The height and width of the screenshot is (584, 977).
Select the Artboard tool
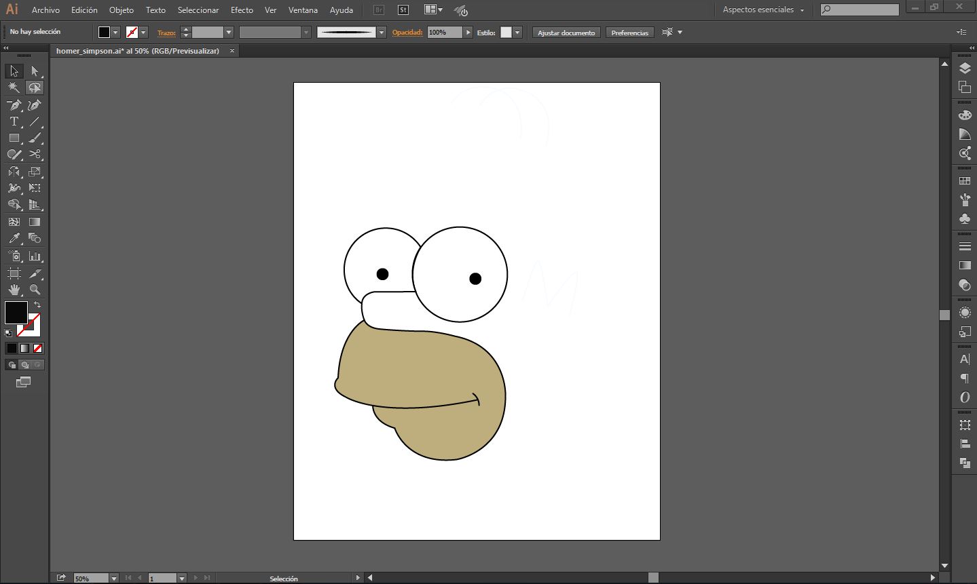click(x=14, y=273)
